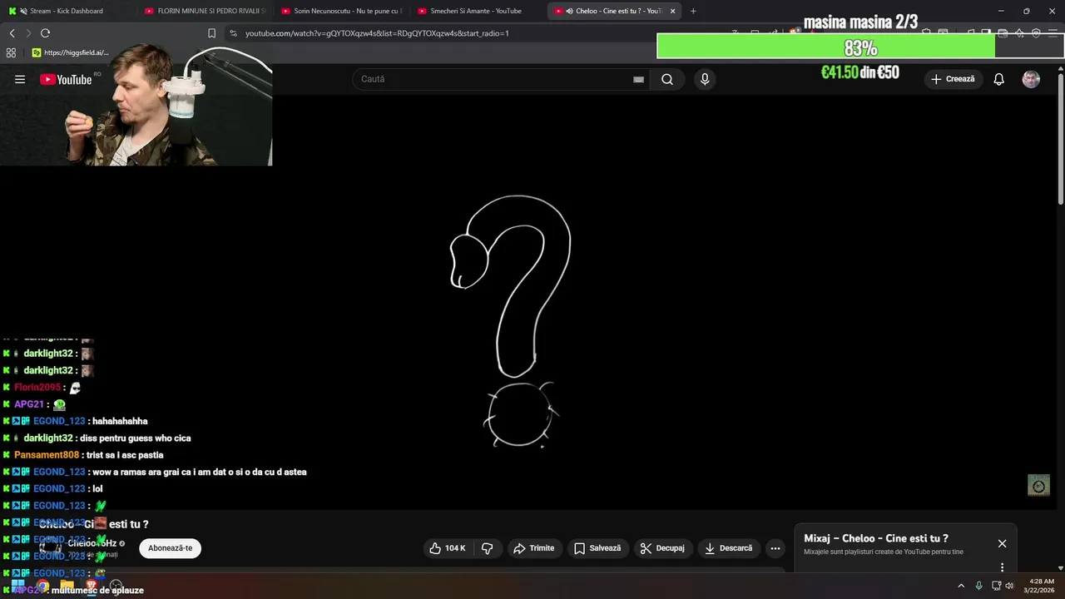Open the browser apps grid icon
This screenshot has height=599, width=1065.
[x=11, y=52]
